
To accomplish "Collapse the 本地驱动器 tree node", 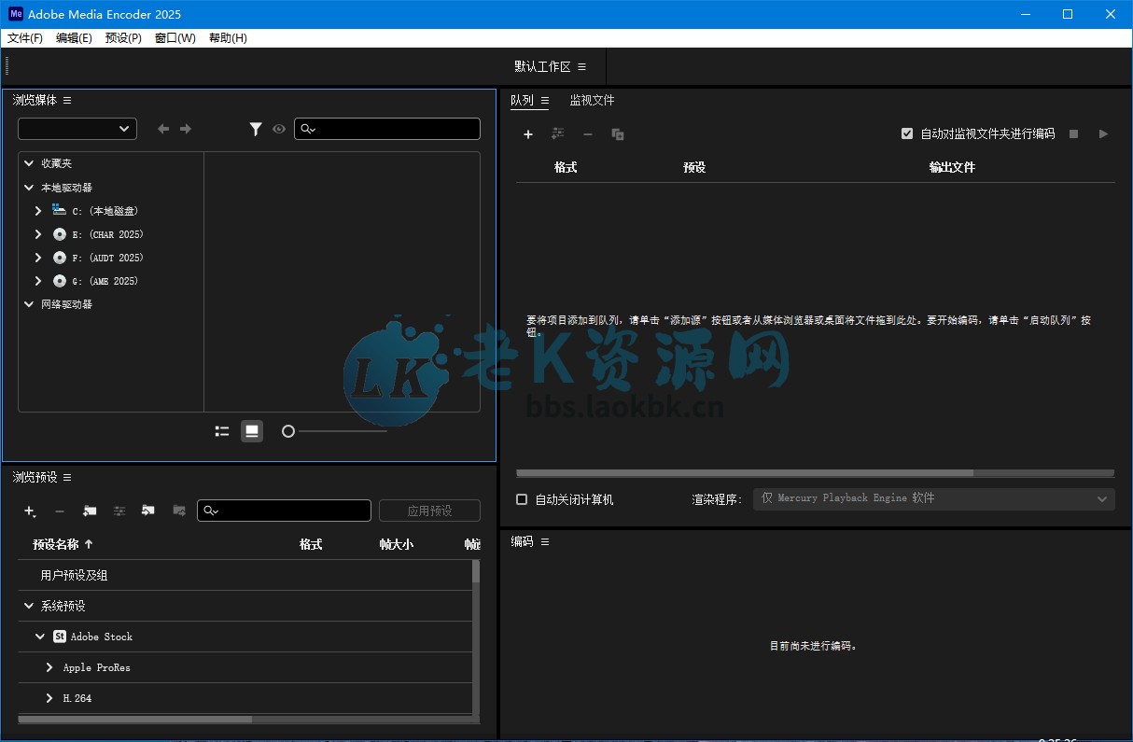I will pos(29,188).
